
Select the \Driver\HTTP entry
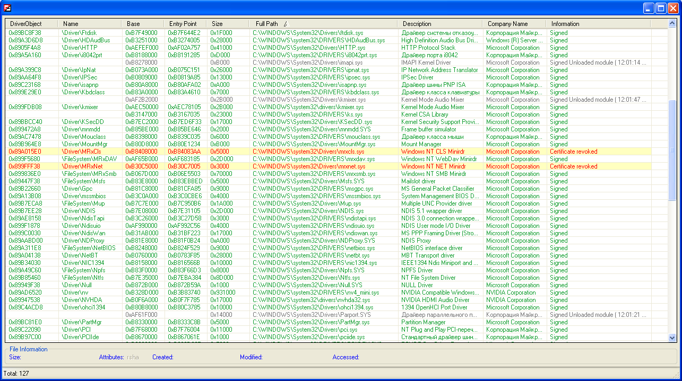[x=328, y=48]
